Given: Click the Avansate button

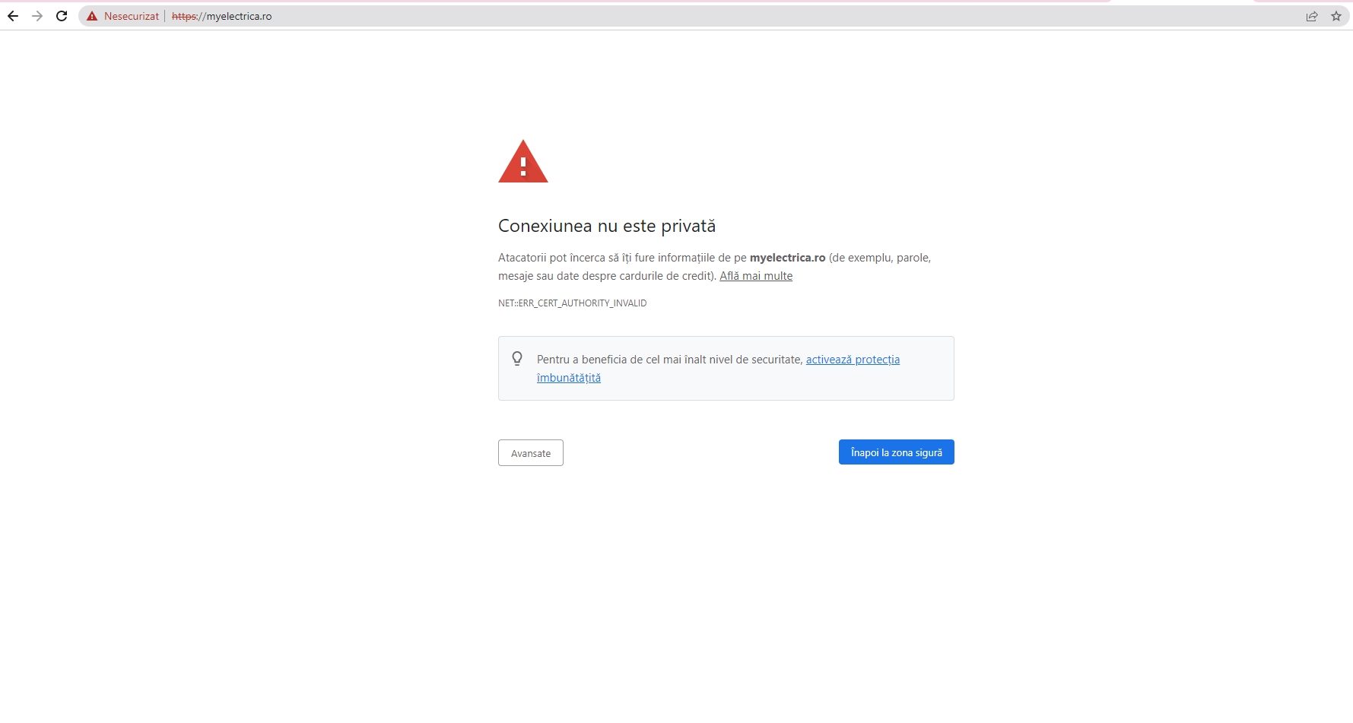Looking at the screenshot, I should 531,453.
